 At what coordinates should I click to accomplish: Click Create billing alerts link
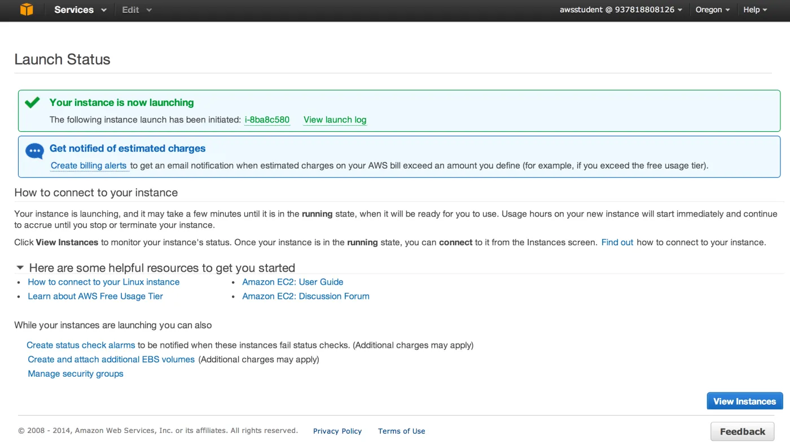tap(89, 166)
